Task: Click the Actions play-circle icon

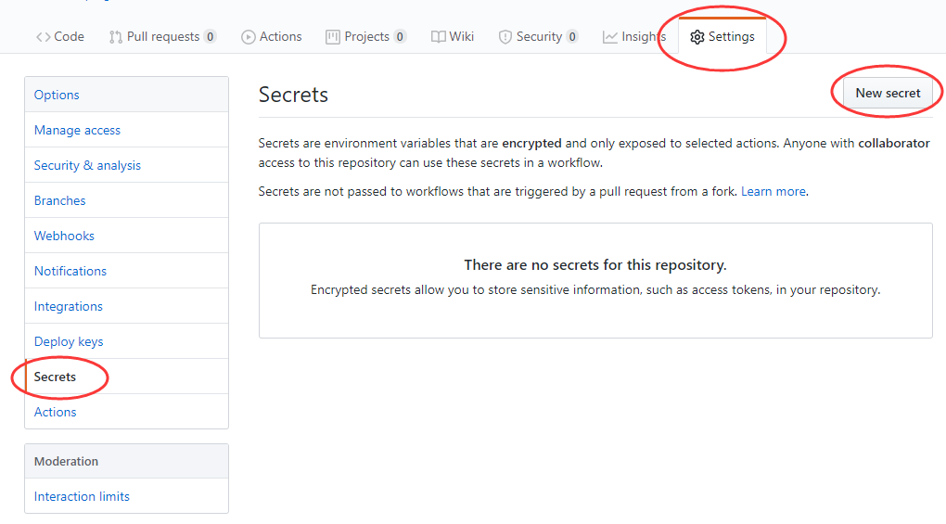Action: [x=249, y=37]
